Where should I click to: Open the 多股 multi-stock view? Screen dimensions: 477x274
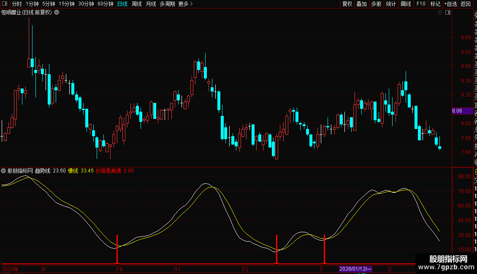pos(376,4)
